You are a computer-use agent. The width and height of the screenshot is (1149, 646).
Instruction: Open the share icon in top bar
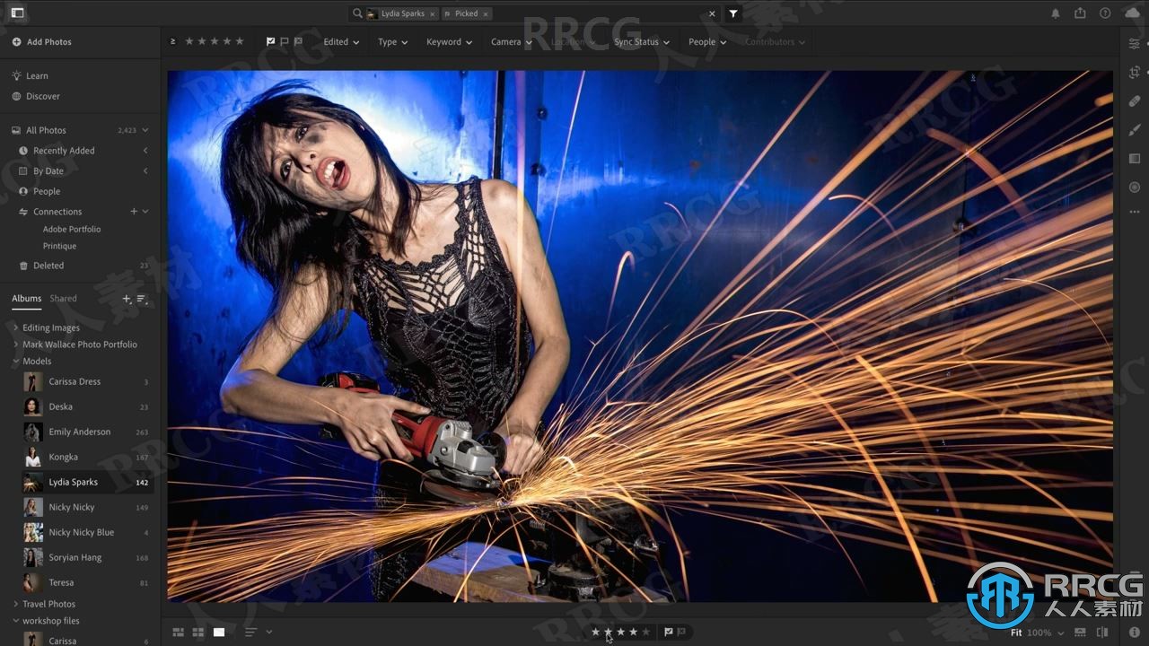tap(1080, 13)
